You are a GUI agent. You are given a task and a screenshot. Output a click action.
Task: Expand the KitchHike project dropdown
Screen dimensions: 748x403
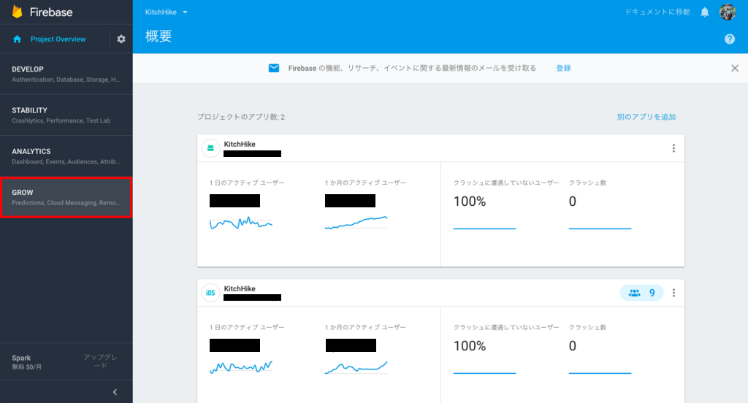(166, 12)
